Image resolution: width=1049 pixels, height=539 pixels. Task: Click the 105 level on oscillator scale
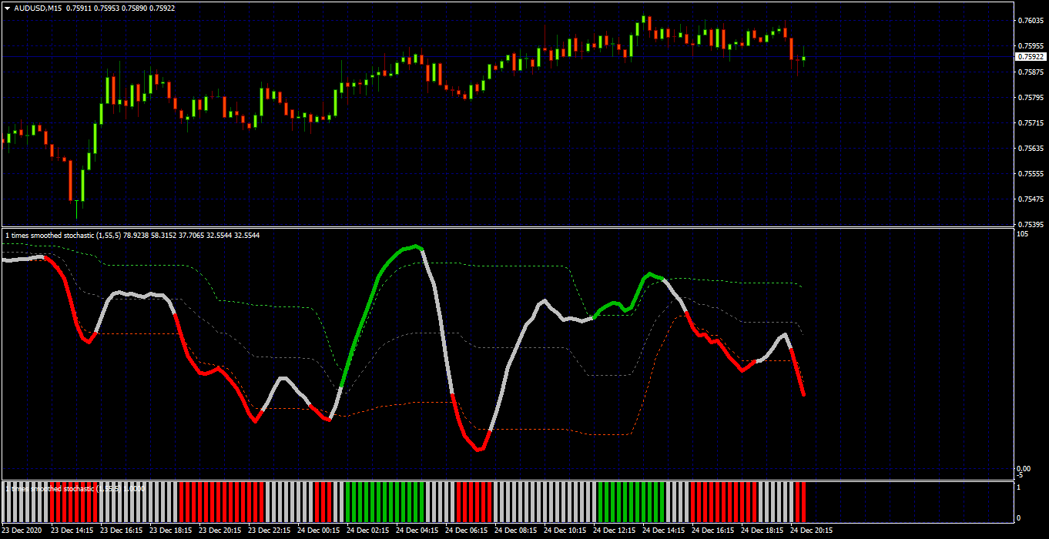click(1022, 234)
